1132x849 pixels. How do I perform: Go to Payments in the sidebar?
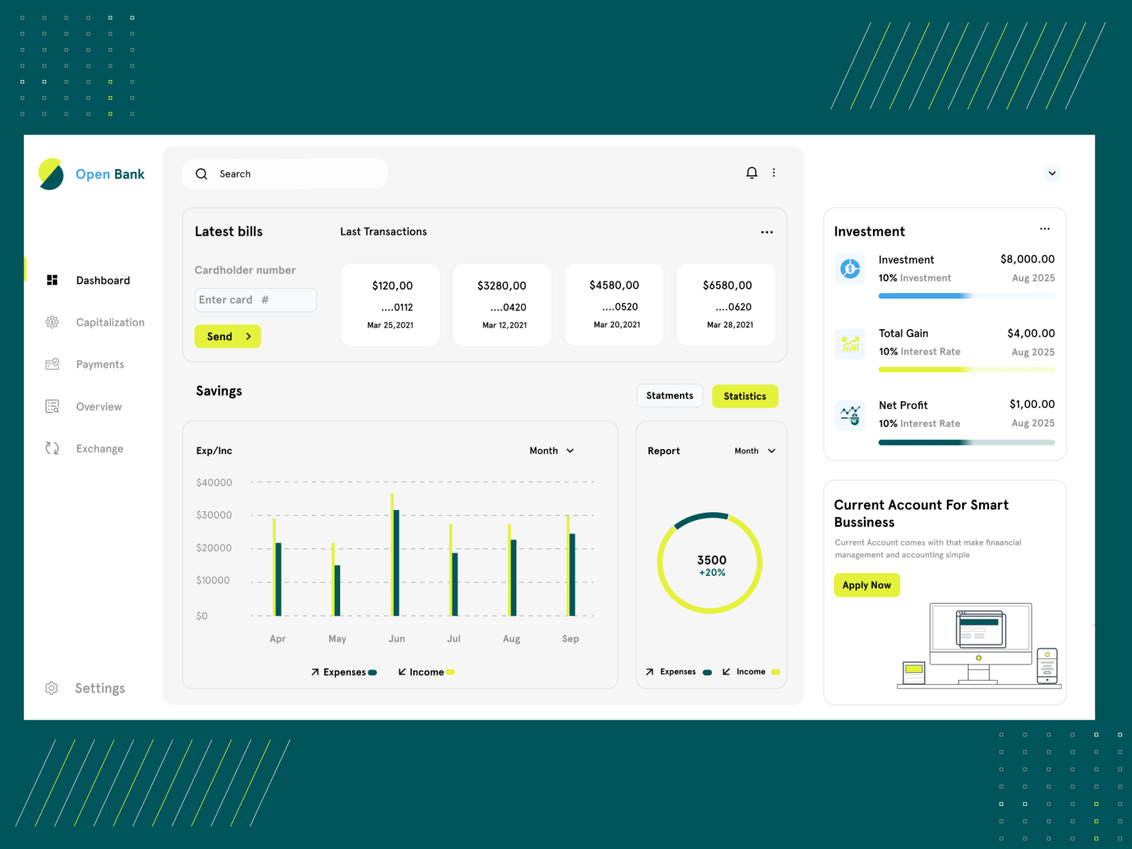click(100, 364)
